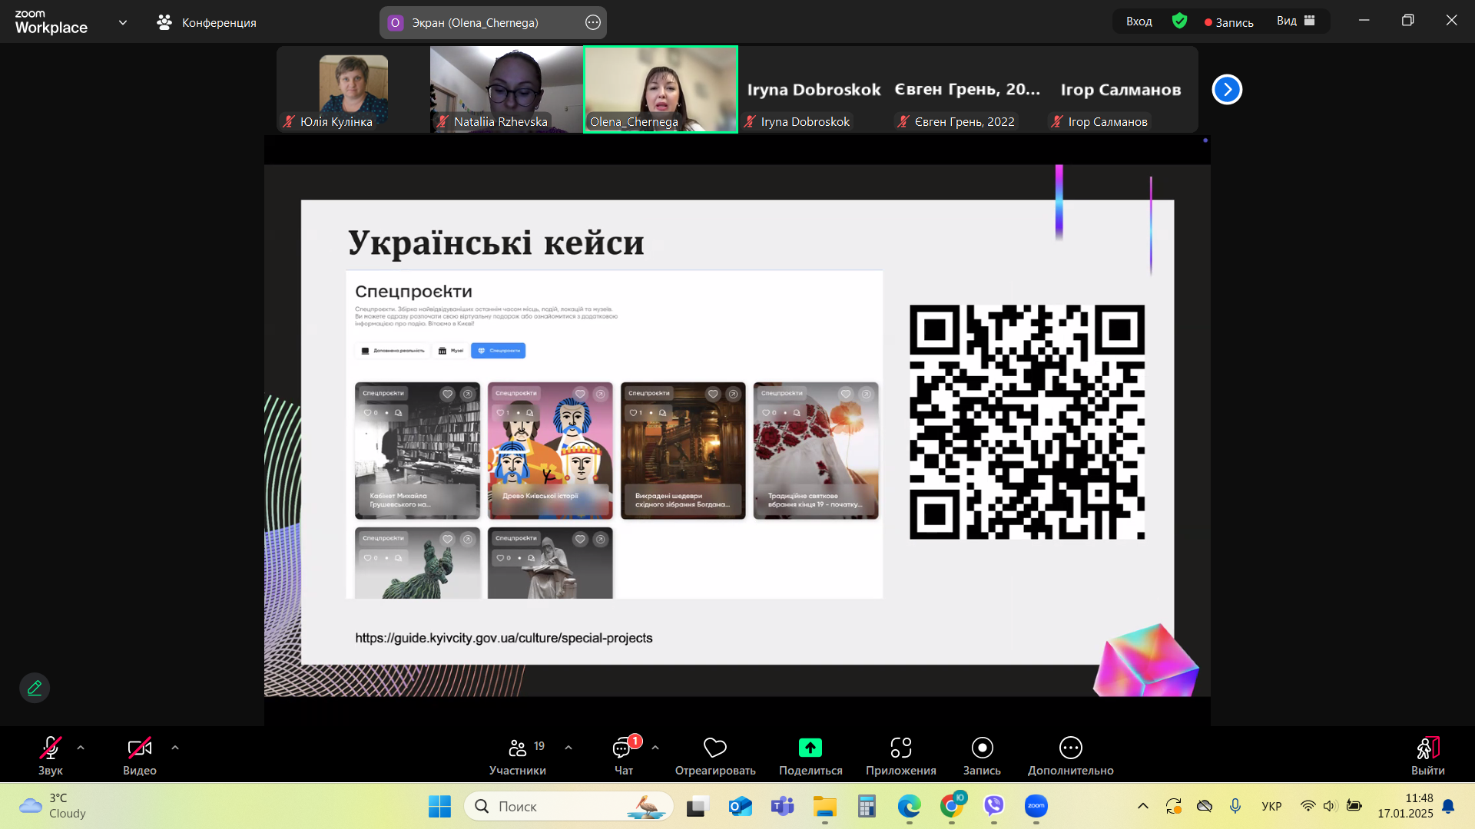Start video with Видео button
Image resolution: width=1475 pixels, height=829 pixels.
pyautogui.click(x=140, y=755)
